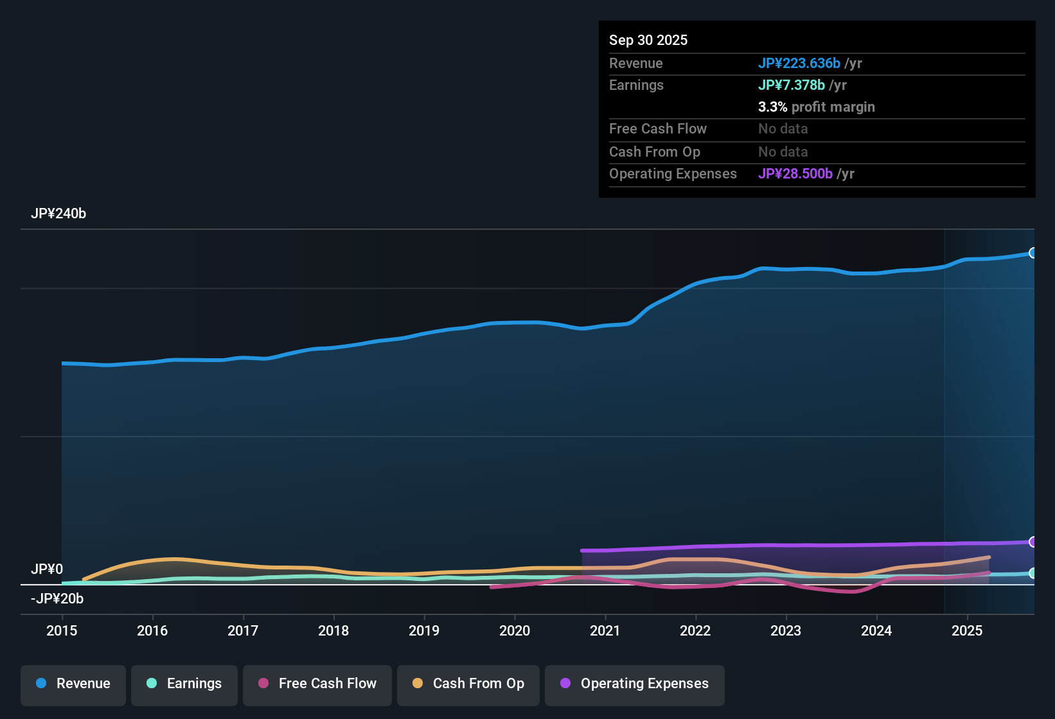
Task: Click the JP¥223.636b revenue value
Action: 800,64
